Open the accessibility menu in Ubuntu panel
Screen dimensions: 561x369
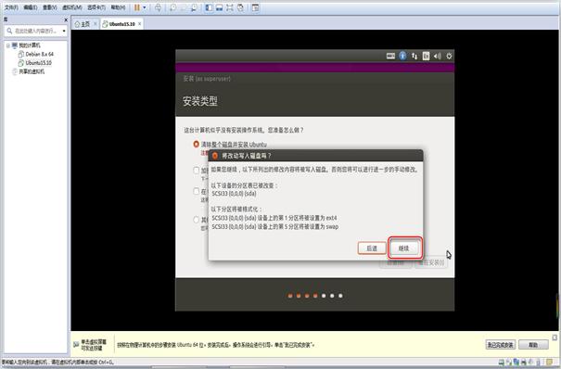pyautogui.click(x=402, y=56)
